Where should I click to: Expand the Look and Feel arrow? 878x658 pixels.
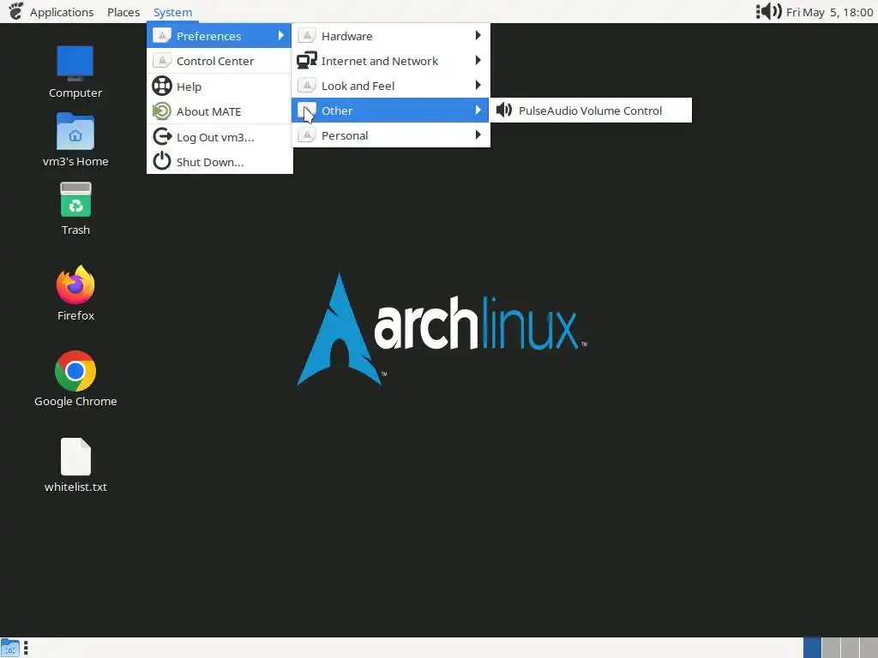click(x=478, y=85)
